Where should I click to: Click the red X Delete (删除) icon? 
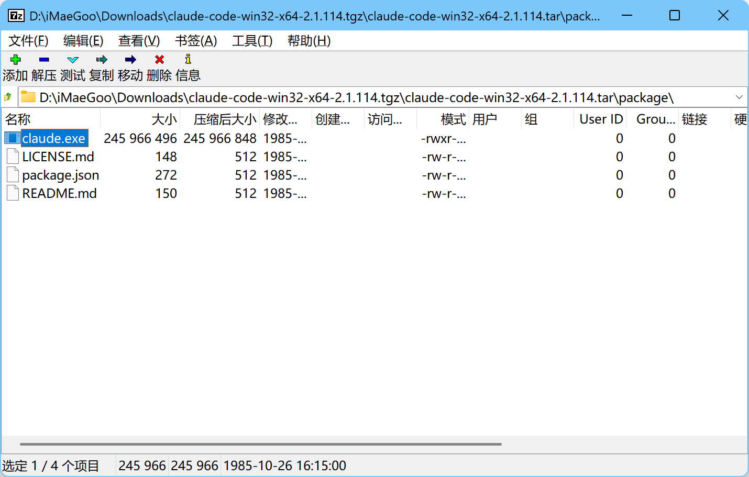tap(159, 60)
